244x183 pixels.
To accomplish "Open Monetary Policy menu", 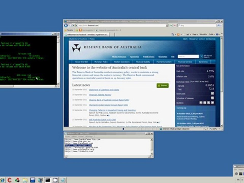I will pyautogui.click(x=101, y=62).
